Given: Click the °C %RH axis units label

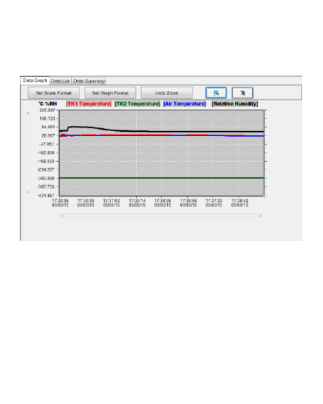Looking at the screenshot, I should (x=48, y=103).
